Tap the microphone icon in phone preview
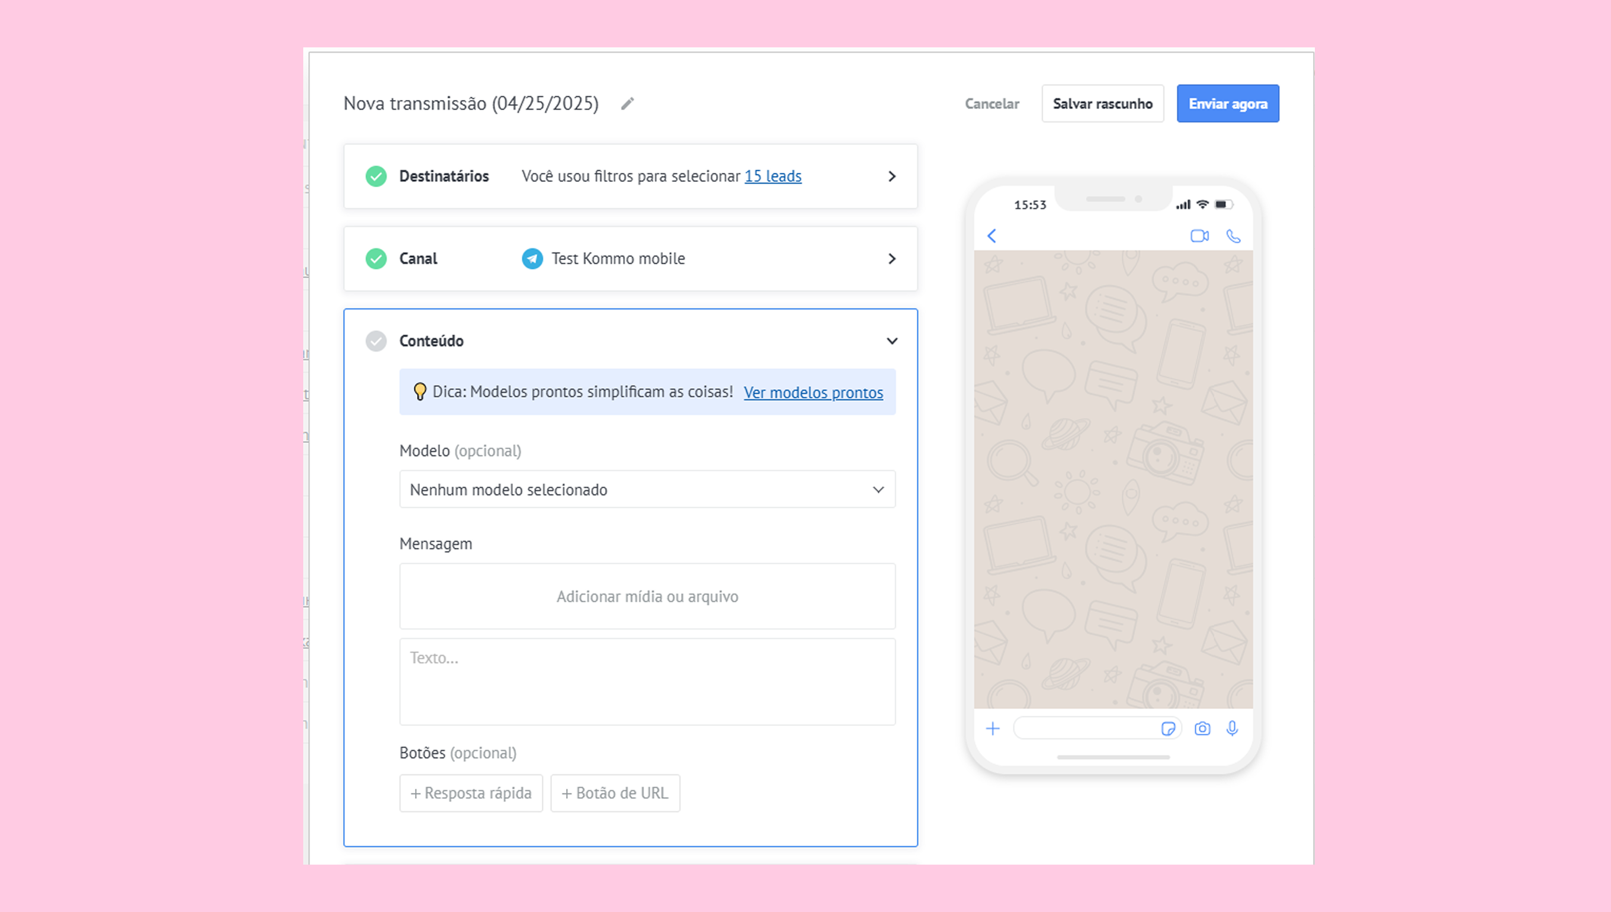 pos(1232,728)
